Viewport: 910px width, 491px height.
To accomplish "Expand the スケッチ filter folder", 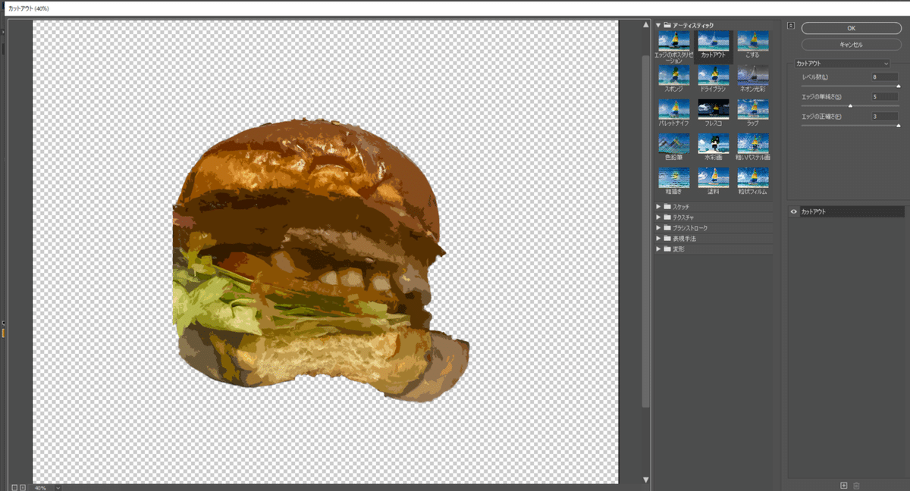I will click(659, 206).
